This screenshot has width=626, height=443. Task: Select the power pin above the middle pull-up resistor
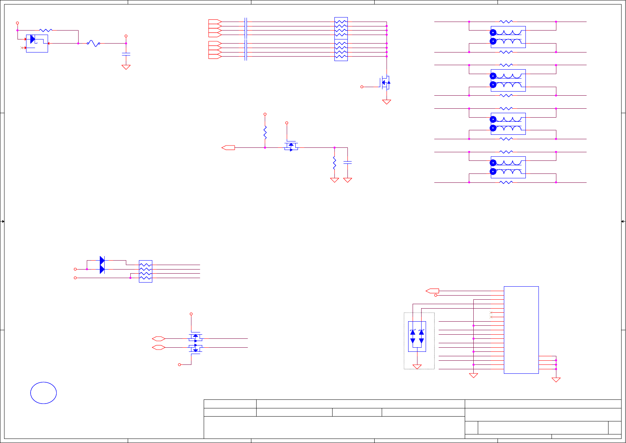click(265, 114)
